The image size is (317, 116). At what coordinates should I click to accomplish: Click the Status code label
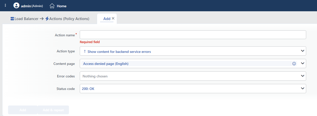coord(66,89)
